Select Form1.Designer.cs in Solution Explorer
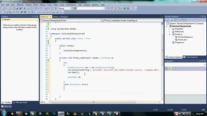 coord(185,37)
